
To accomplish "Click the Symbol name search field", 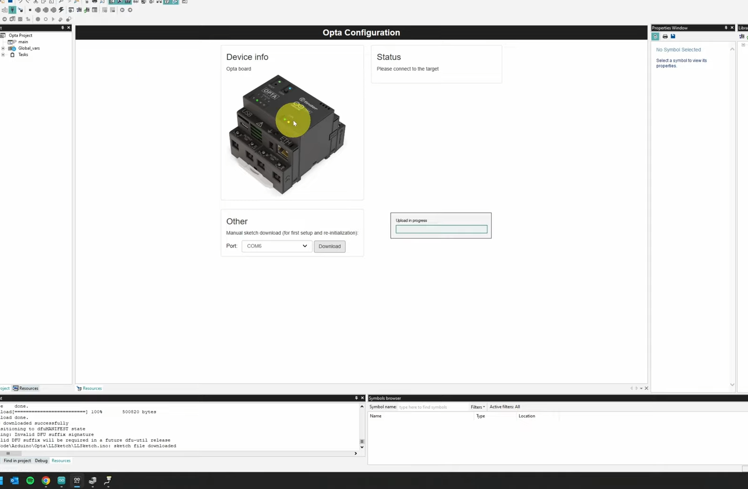I will [x=432, y=407].
